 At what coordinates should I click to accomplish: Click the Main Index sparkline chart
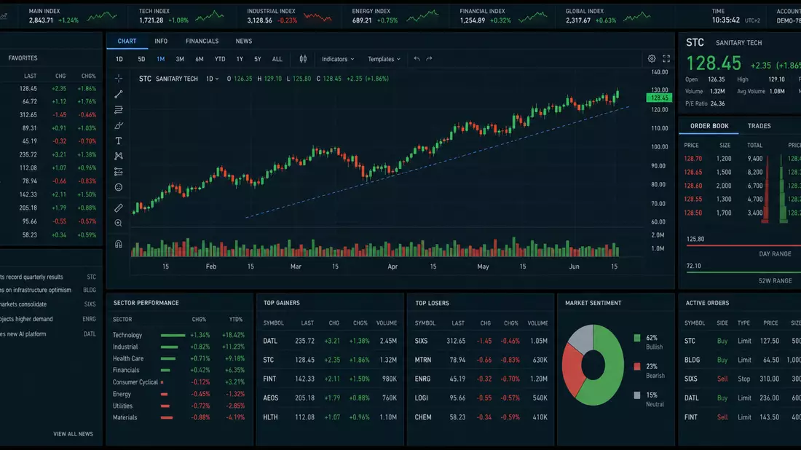pyautogui.click(x=102, y=17)
